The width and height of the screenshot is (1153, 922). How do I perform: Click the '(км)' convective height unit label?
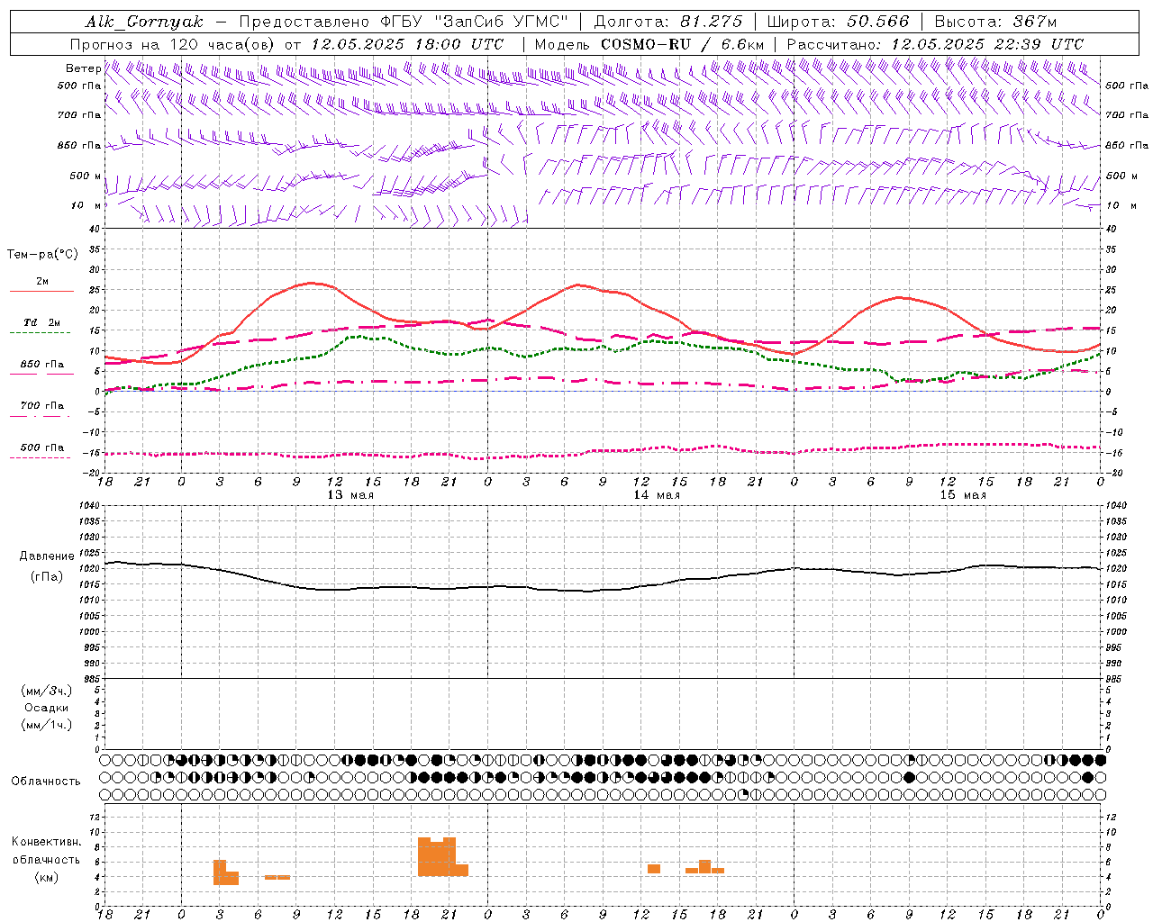tap(46, 877)
